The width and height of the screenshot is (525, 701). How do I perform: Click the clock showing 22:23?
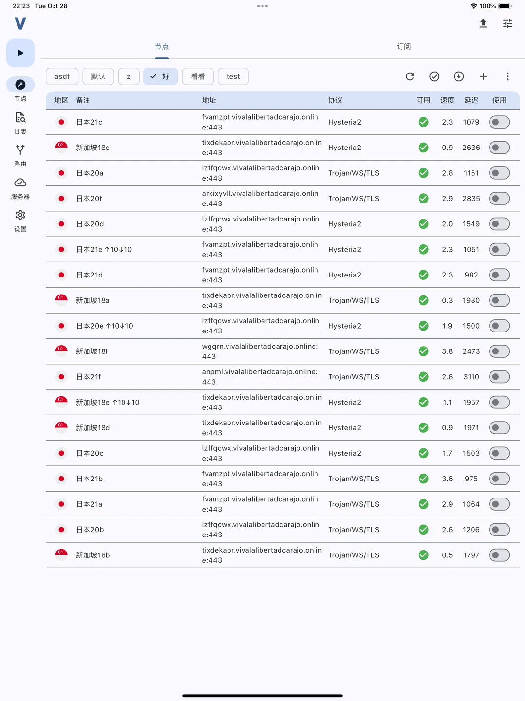click(x=21, y=6)
